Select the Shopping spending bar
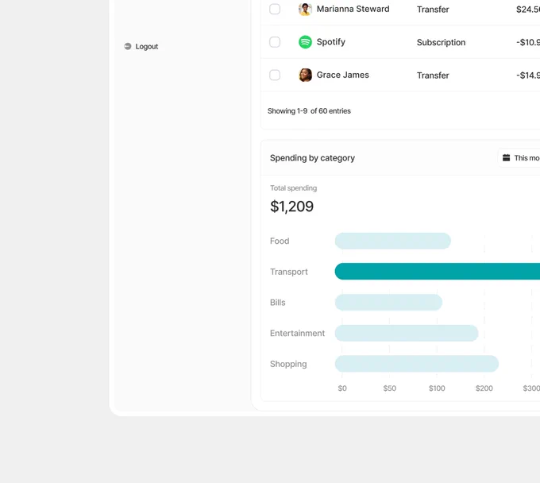This screenshot has width=540, height=483. (417, 364)
